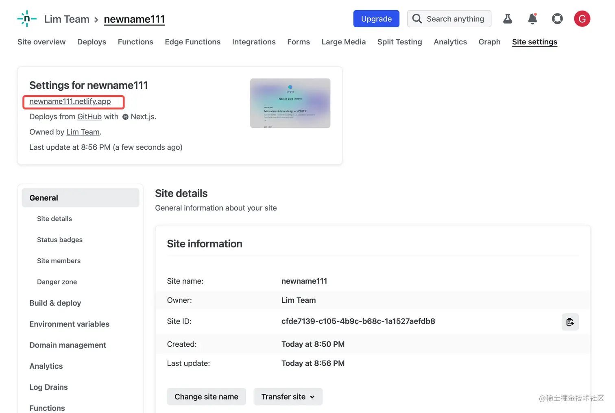Go to Lim Team breadcrumb

coord(67,19)
